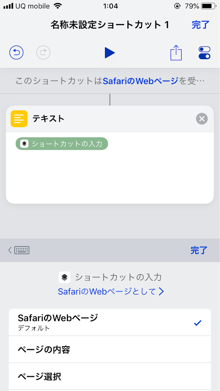
Task: Select the ショートカットの入力 variable token
Action: coord(62,144)
